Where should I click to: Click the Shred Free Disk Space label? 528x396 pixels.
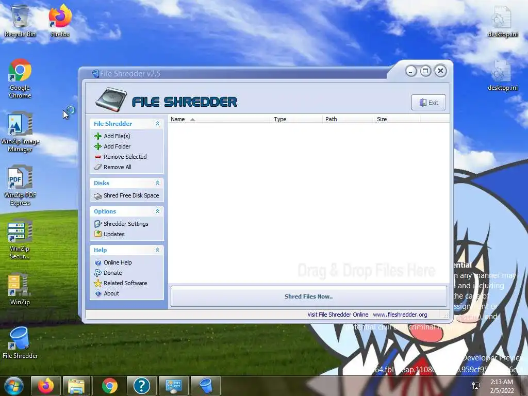[x=131, y=195]
